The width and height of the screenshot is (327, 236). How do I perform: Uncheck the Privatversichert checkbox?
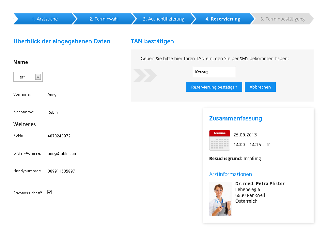(x=49, y=192)
